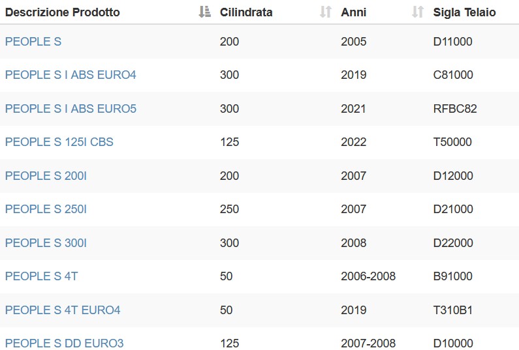Click the Anni column sort arrows icon

[x=418, y=12]
